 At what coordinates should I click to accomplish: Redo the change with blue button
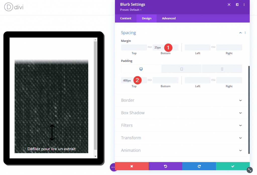199,166
